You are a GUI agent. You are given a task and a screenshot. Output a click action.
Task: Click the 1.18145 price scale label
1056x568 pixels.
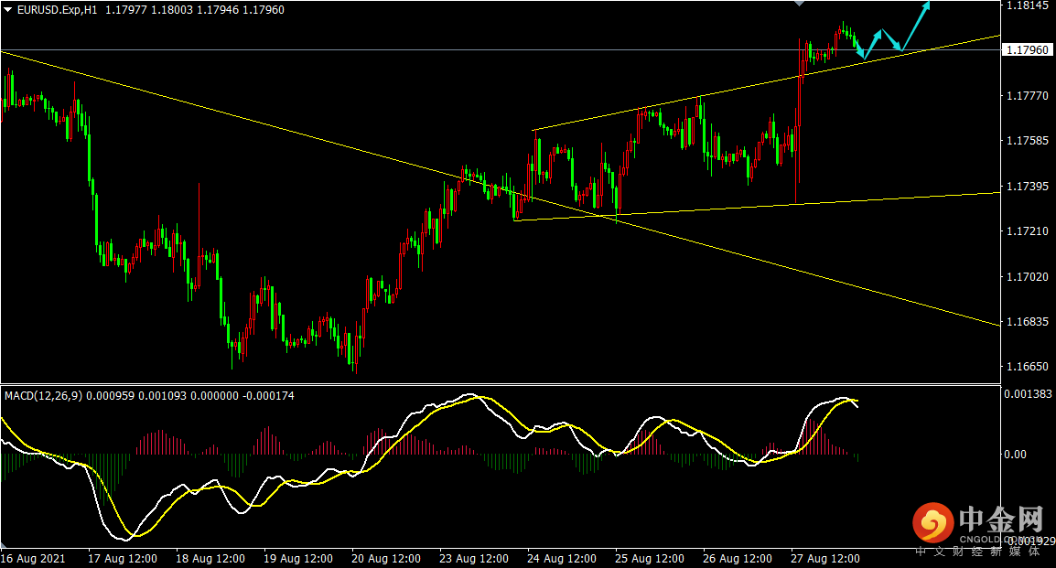pos(1027,5)
